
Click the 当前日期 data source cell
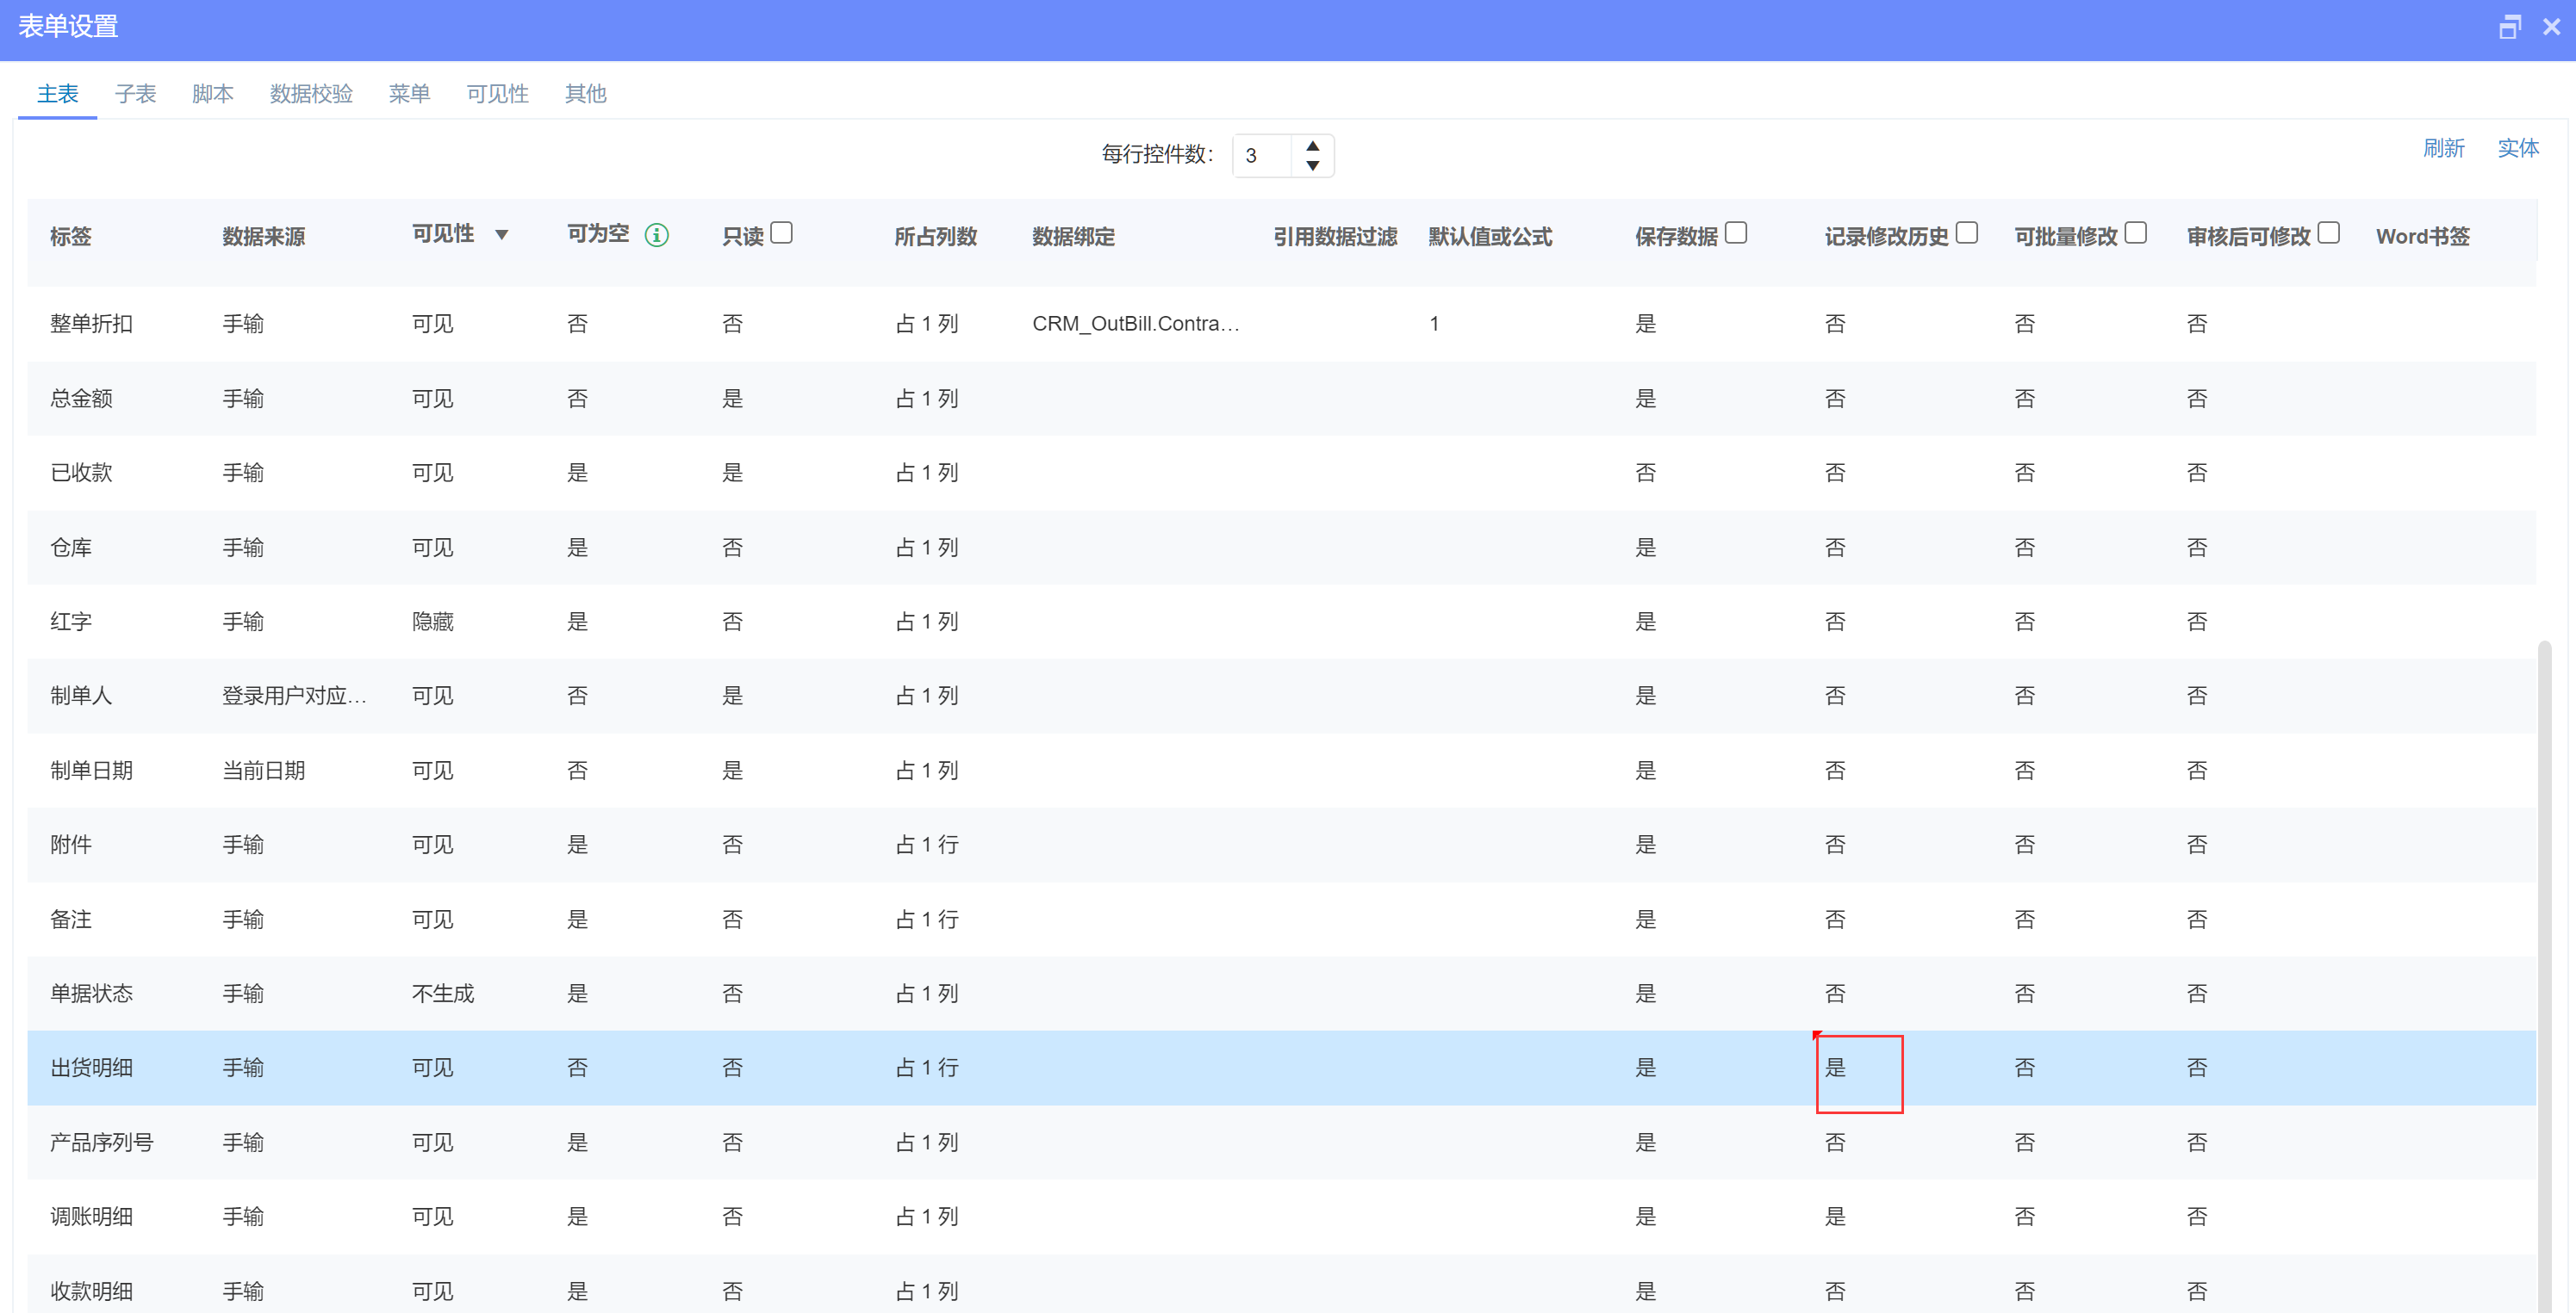click(x=264, y=771)
